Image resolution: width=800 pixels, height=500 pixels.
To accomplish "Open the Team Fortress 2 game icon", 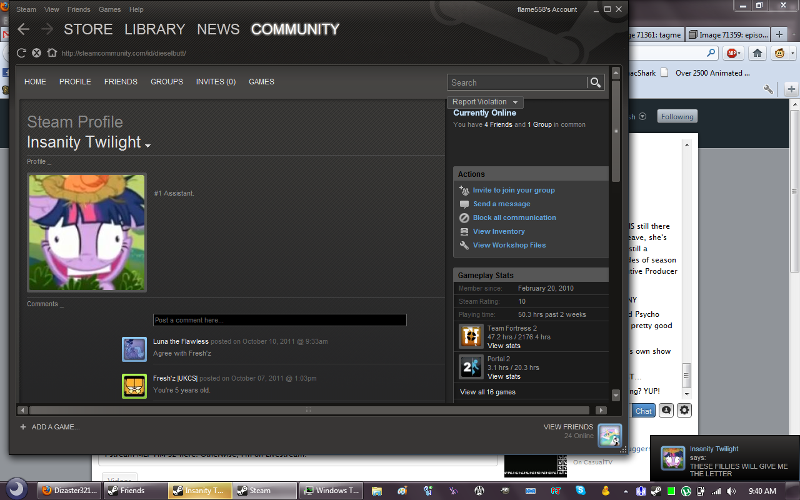I will [x=471, y=336].
